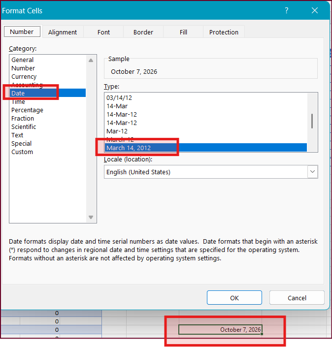Open the Locale dropdown arrow

point(312,172)
